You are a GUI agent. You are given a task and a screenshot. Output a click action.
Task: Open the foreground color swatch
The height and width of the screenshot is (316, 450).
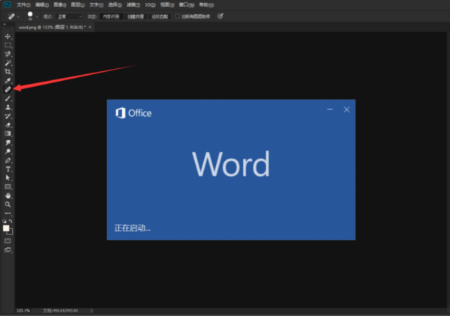[5, 228]
